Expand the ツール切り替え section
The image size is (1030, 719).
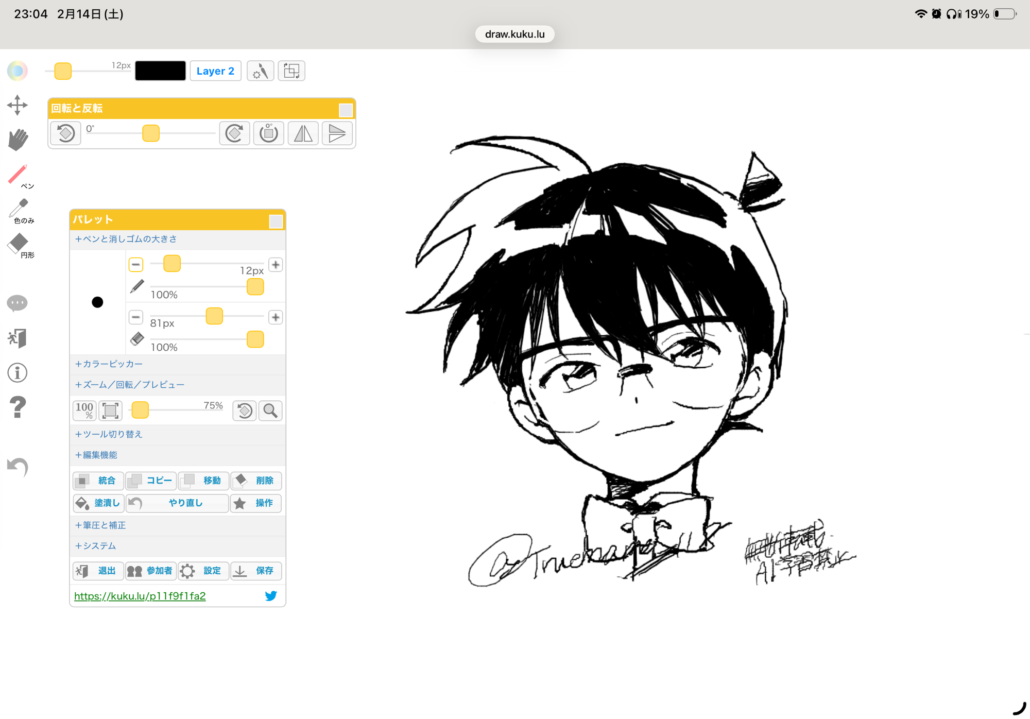[x=109, y=434]
